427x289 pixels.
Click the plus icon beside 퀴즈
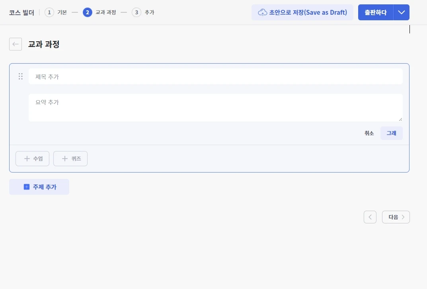click(x=65, y=159)
